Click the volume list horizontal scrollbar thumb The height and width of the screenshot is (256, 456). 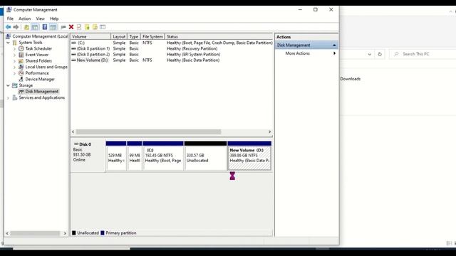pos(148,132)
